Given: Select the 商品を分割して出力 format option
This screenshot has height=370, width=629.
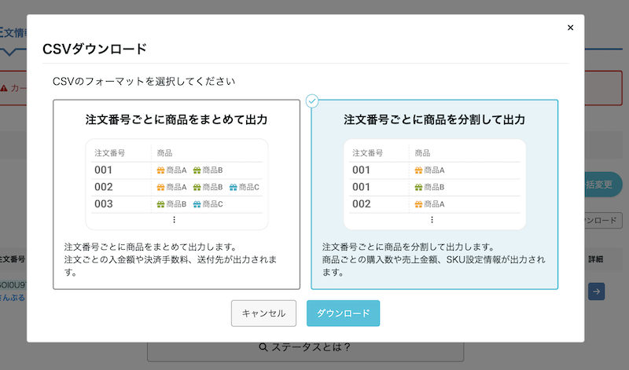Looking at the screenshot, I should point(434,194).
